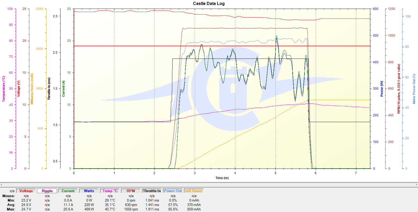Click the Min throttle value 1.041 ms
418x212 pixels.
[152, 200]
